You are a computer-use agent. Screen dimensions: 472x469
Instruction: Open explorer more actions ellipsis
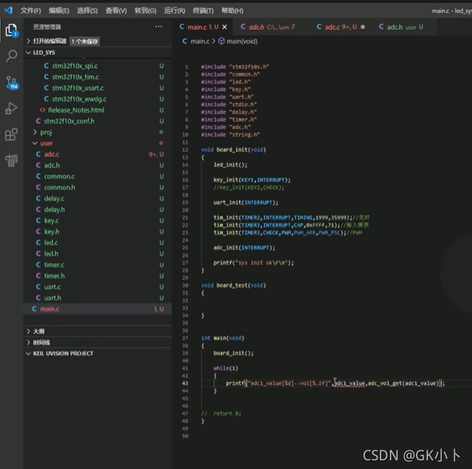pos(158,27)
